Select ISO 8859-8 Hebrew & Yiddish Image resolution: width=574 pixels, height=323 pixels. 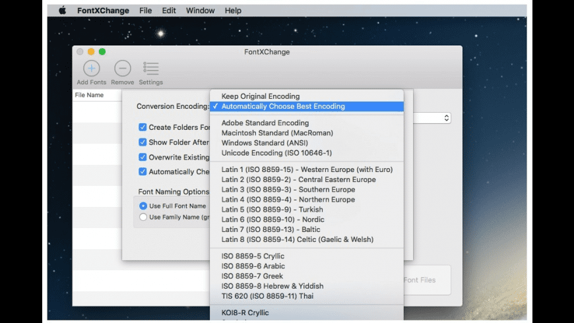[307, 286]
